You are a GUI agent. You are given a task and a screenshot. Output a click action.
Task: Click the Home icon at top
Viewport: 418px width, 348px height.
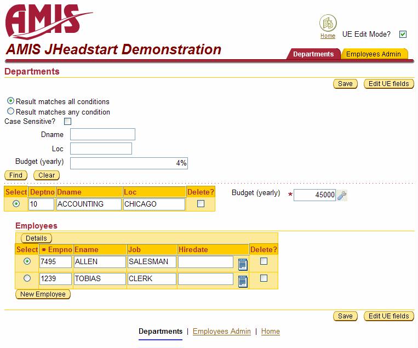click(328, 24)
